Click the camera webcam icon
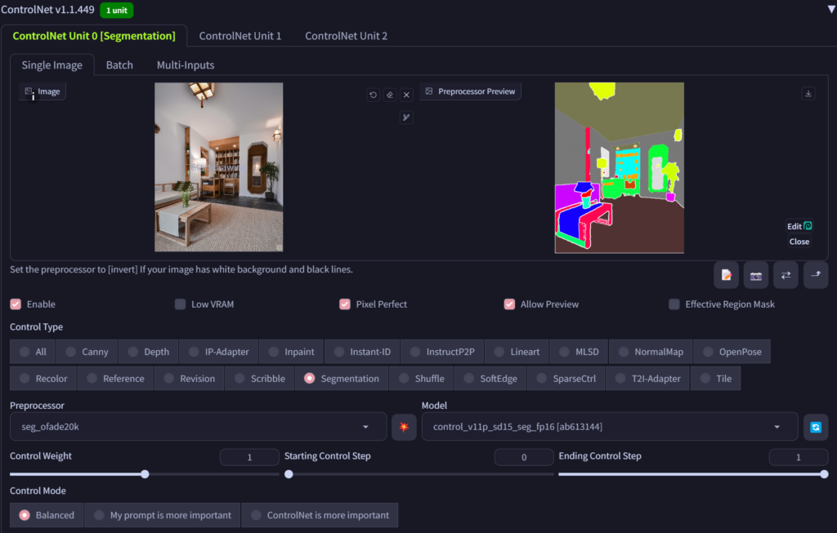Viewport: 837px width, 533px height. point(756,276)
